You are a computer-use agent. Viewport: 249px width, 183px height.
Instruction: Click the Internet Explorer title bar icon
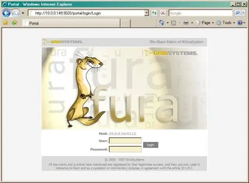click(x=4, y=4)
